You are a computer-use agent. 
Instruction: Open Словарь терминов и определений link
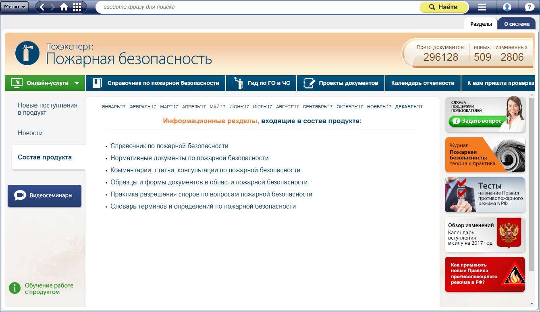pos(203,207)
